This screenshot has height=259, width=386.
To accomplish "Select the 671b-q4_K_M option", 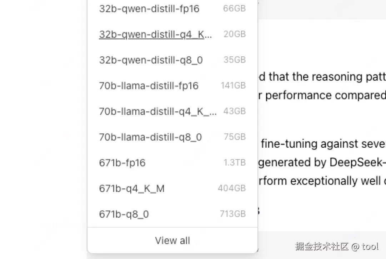I will click(132, 188).
